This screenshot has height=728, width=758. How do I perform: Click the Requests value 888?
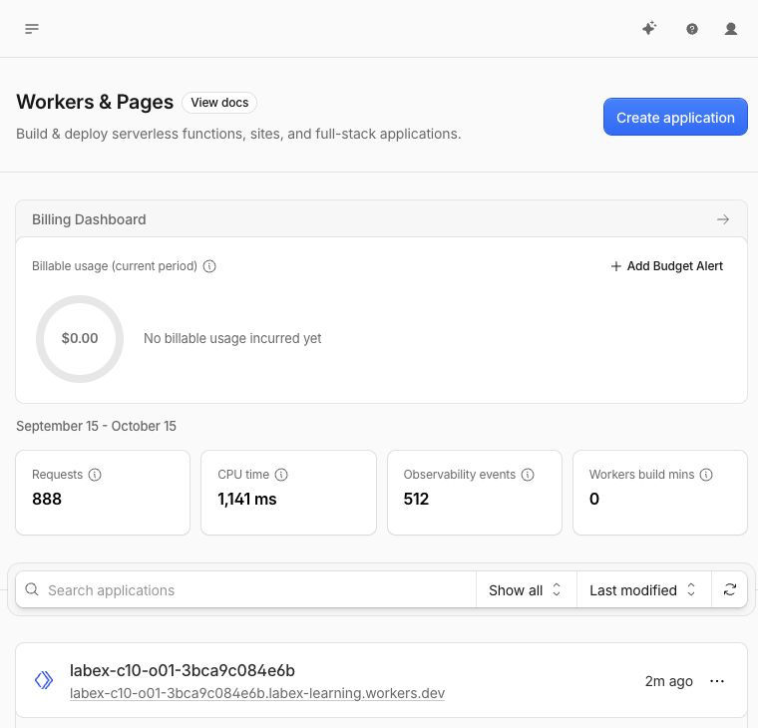pos(47,499)
